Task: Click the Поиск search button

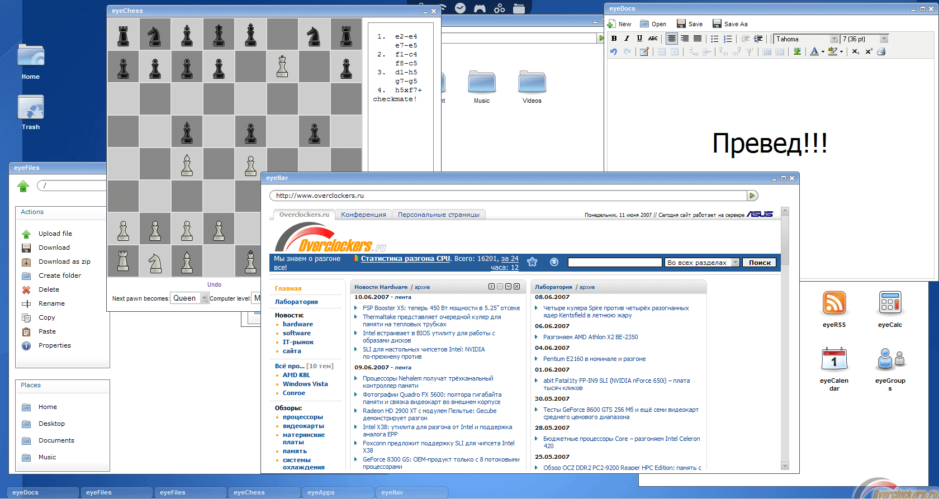Action: (x=760, y=263)
